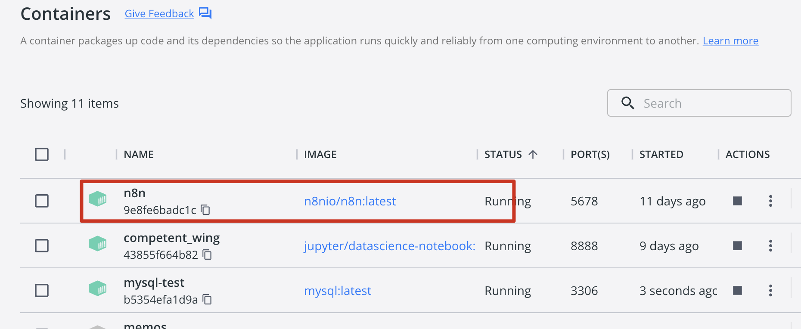
Task: Tick the competent_wing row checkbox
Action: pyautogui.click(x=42, y=246)
